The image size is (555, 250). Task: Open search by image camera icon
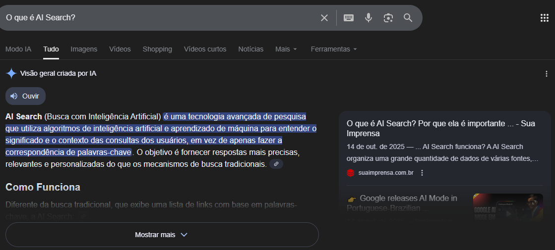pyautogui.click(x=388, y=18)
